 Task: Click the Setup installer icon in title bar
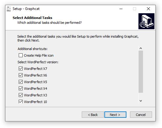pos(9,9)
